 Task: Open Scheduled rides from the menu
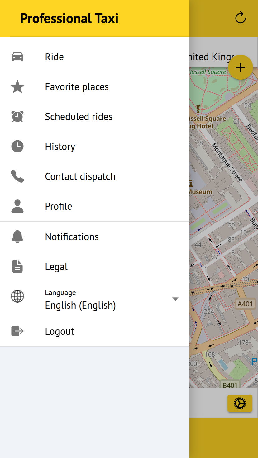(79, 117)
